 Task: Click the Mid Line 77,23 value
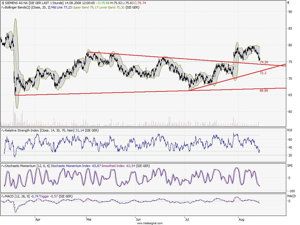[62, 7]
